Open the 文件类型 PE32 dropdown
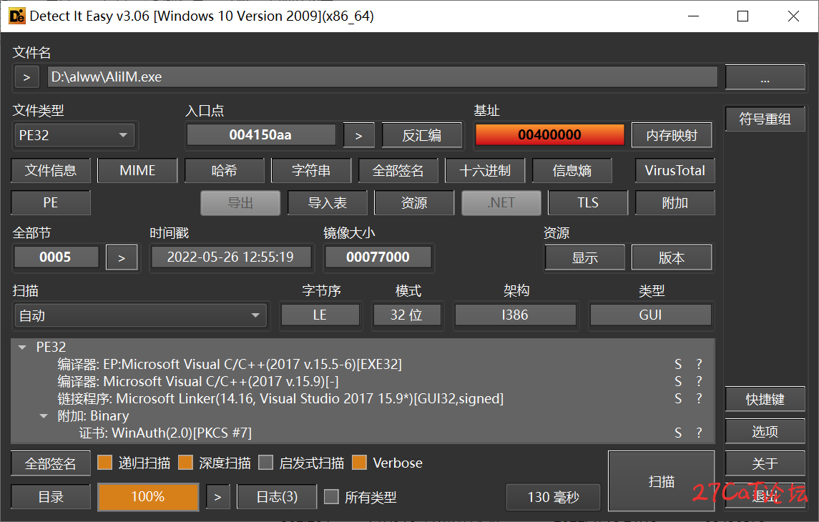This screenshot has width=819, height=522. click(74, 135)
